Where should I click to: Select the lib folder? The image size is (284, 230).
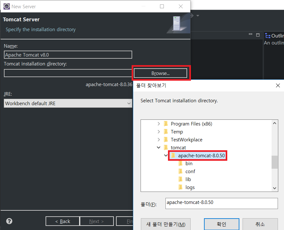point(188,179)
